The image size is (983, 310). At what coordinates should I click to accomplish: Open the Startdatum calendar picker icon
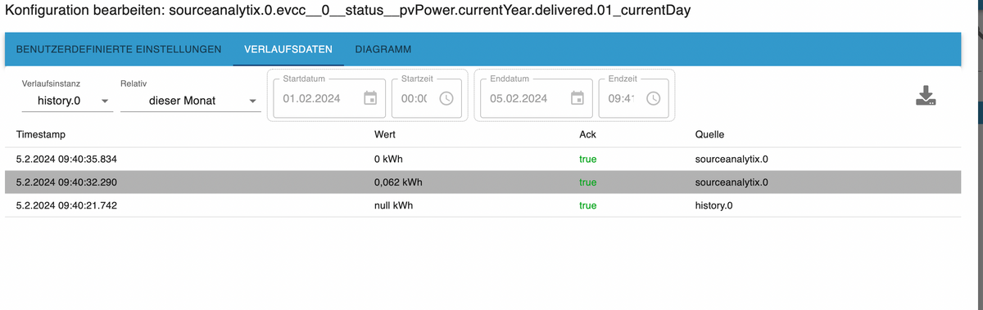(x=370, y=98)
